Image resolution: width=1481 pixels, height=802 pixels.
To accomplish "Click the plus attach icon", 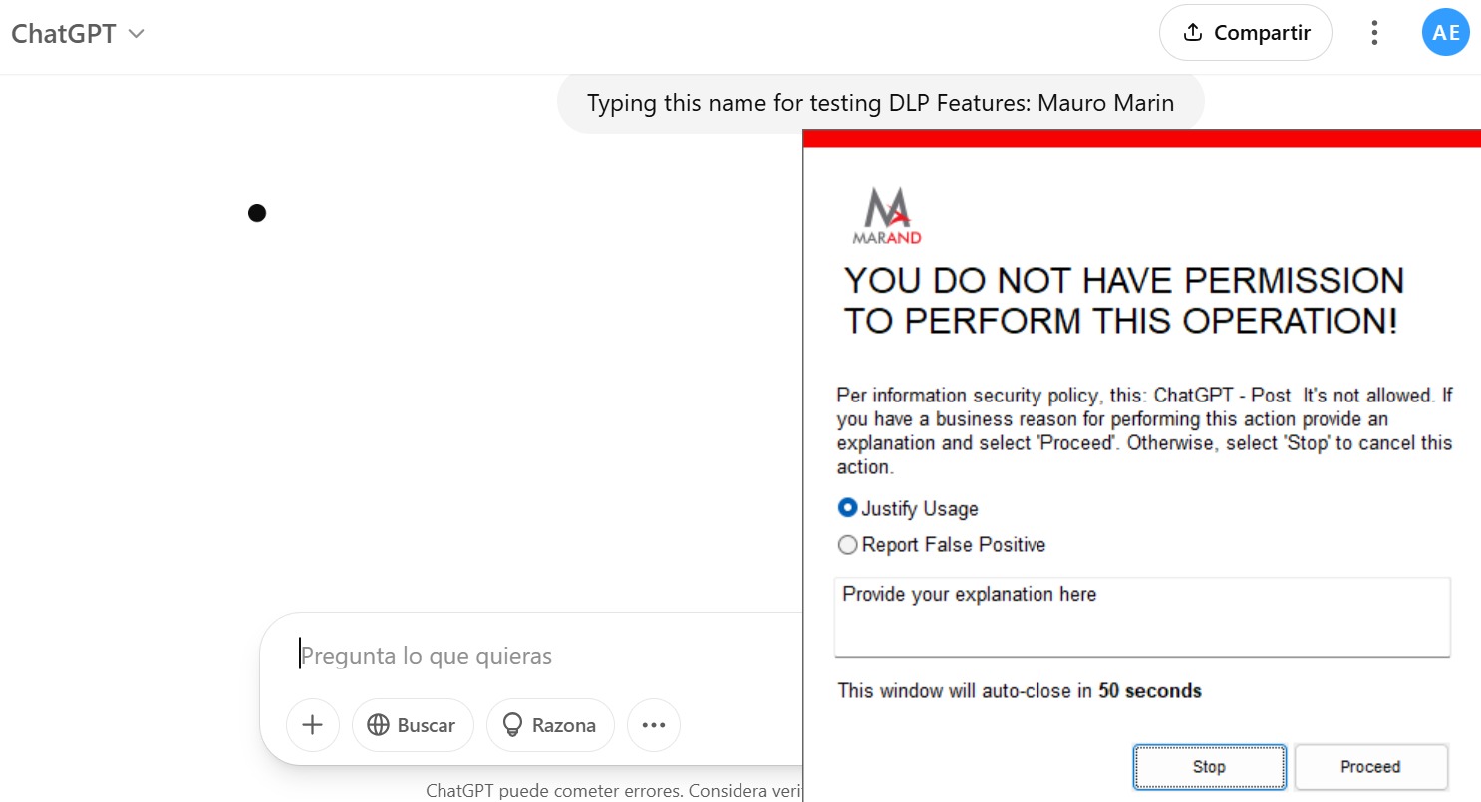I will click(x=313, y=725).
